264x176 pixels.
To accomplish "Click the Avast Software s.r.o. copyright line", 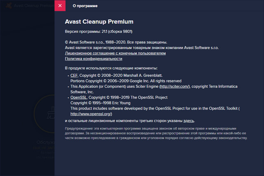I will [x=116, y=42].
